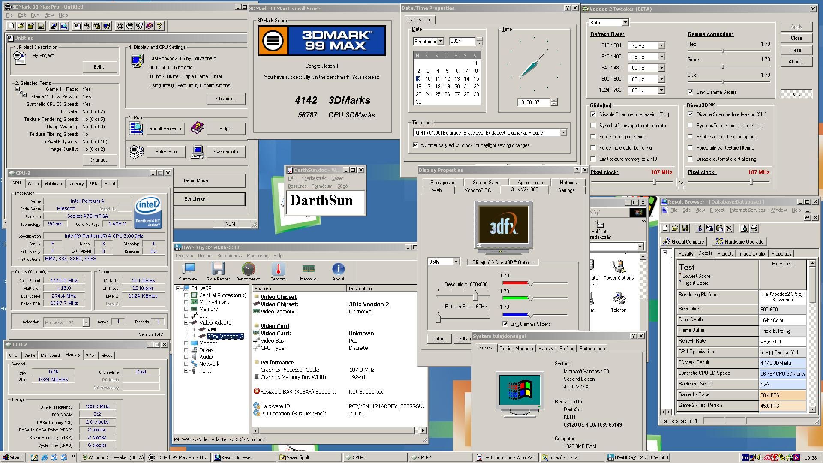Viewport: 823px width, 463px height.
Task: Click Open folder icon in 3DMark toolbar
Action: tap(21, 26)
